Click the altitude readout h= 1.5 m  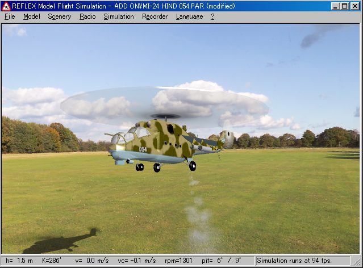point(19,261)
